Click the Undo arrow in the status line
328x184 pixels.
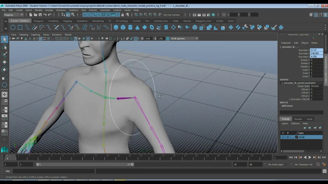(x=45, y=15)
